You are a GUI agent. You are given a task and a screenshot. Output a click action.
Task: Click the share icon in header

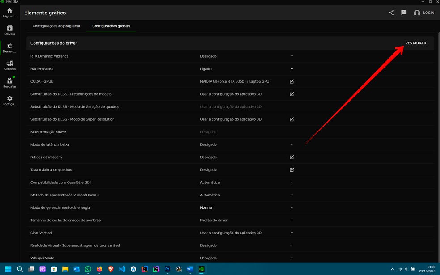pos(391,13)
